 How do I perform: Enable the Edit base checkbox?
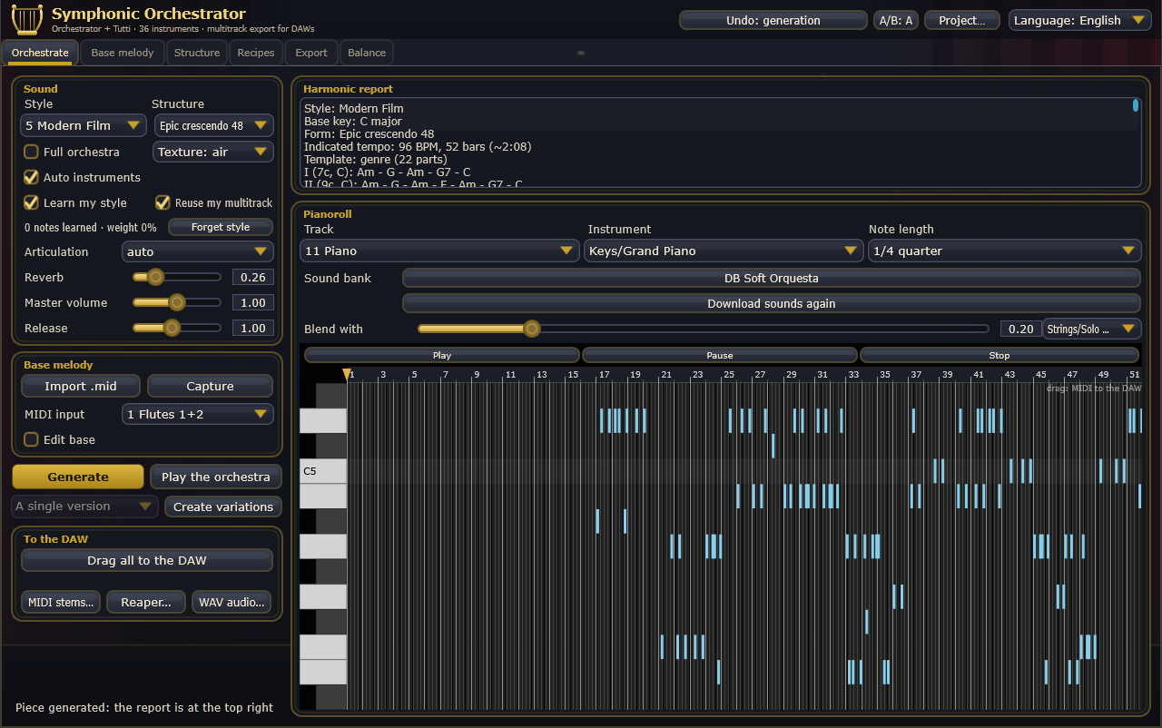pos(31,439)
